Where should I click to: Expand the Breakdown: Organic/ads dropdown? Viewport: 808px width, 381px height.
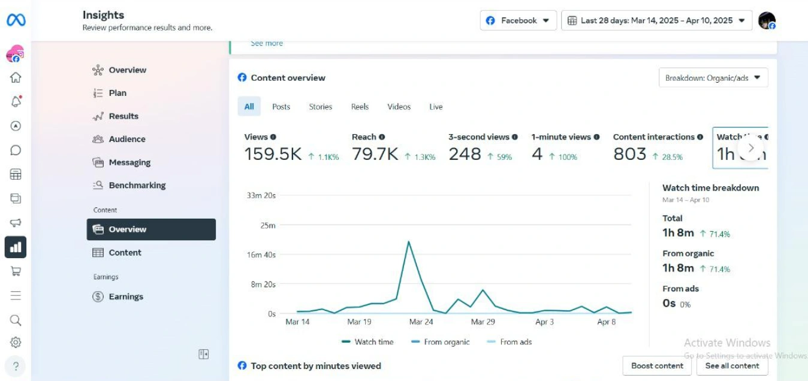point(713,78)
